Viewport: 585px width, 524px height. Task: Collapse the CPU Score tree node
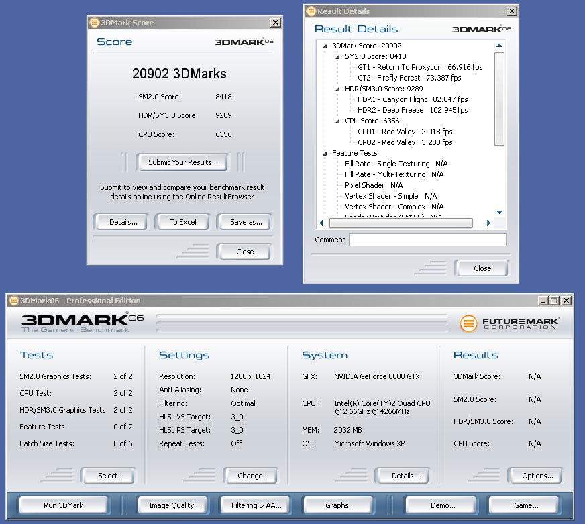(x=338, y=121)
